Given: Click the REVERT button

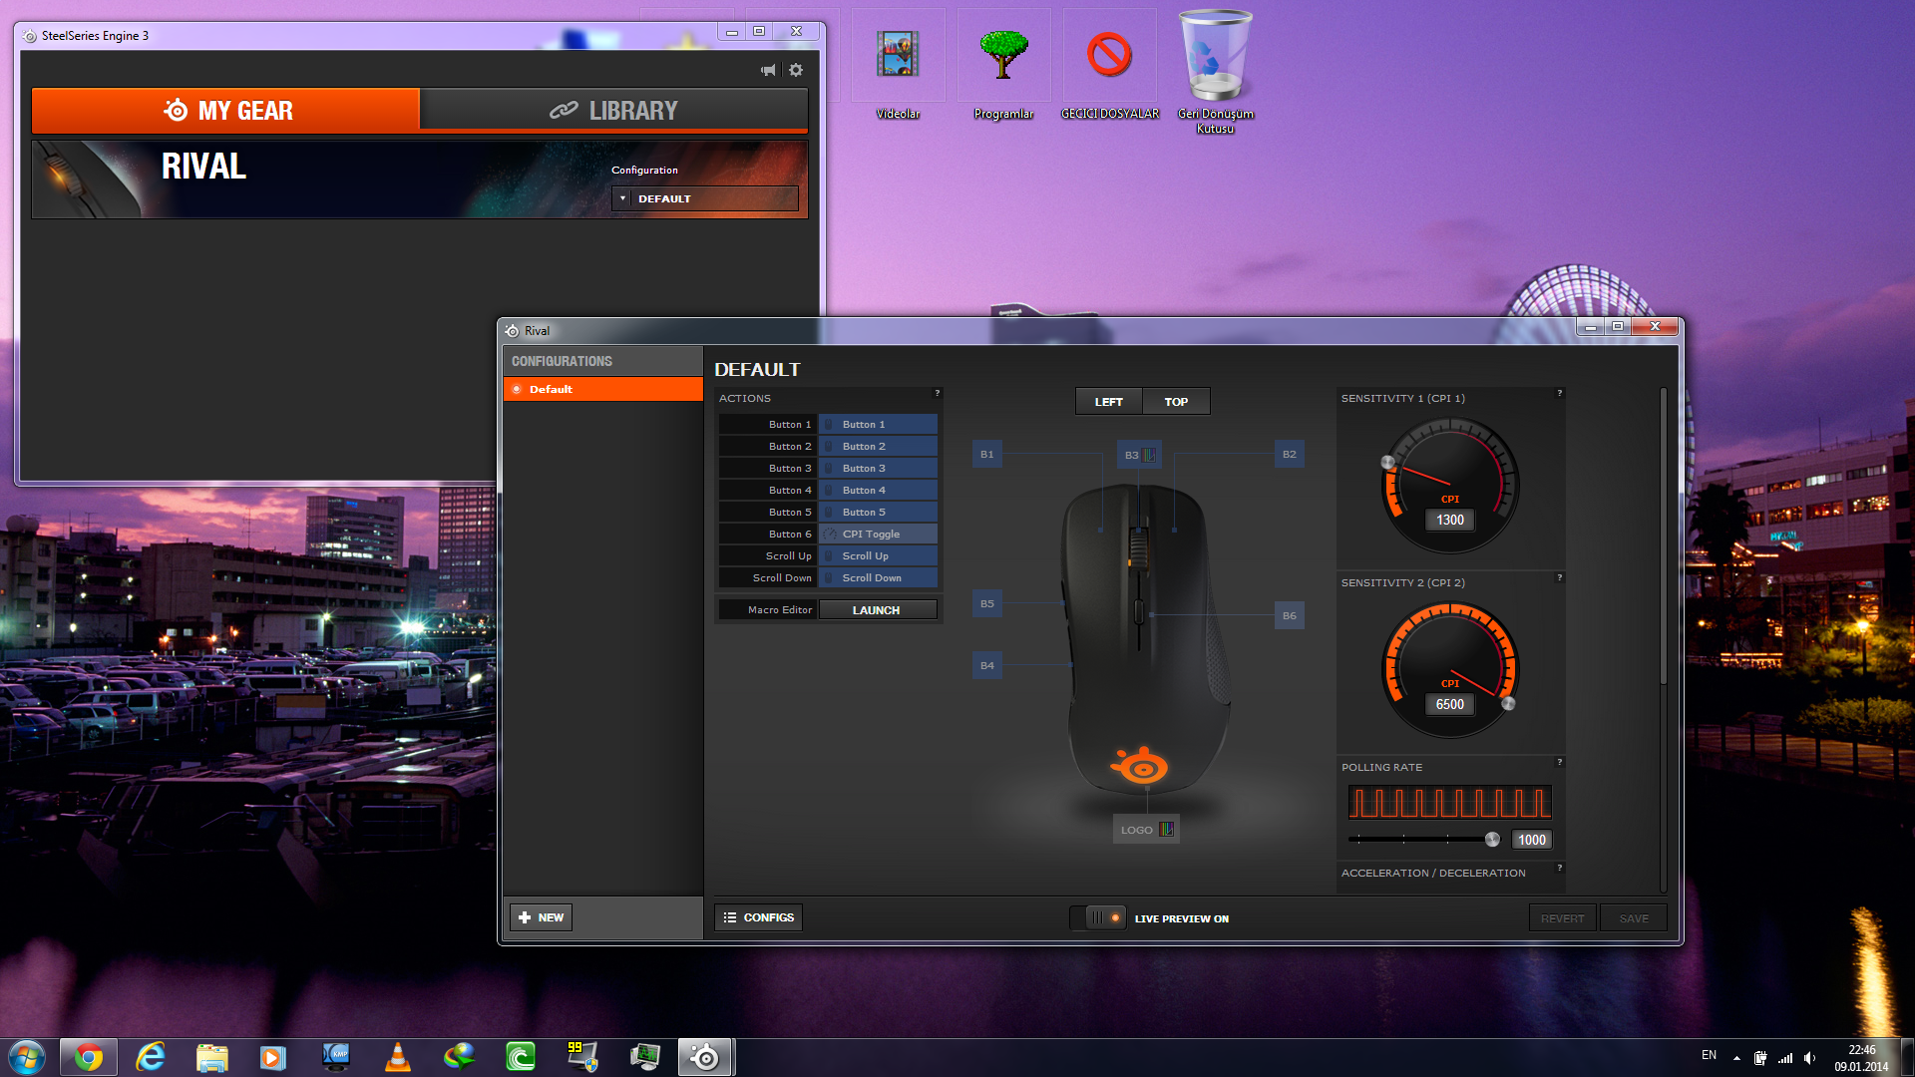Looking at the screenshot, I should pos(1562,917).
